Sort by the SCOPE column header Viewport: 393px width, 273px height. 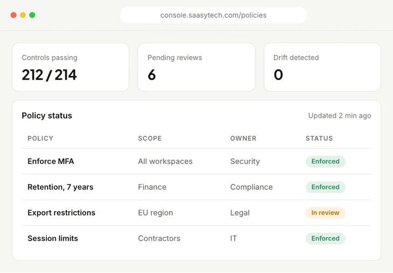pyautogui.click(x=150, y=138)
